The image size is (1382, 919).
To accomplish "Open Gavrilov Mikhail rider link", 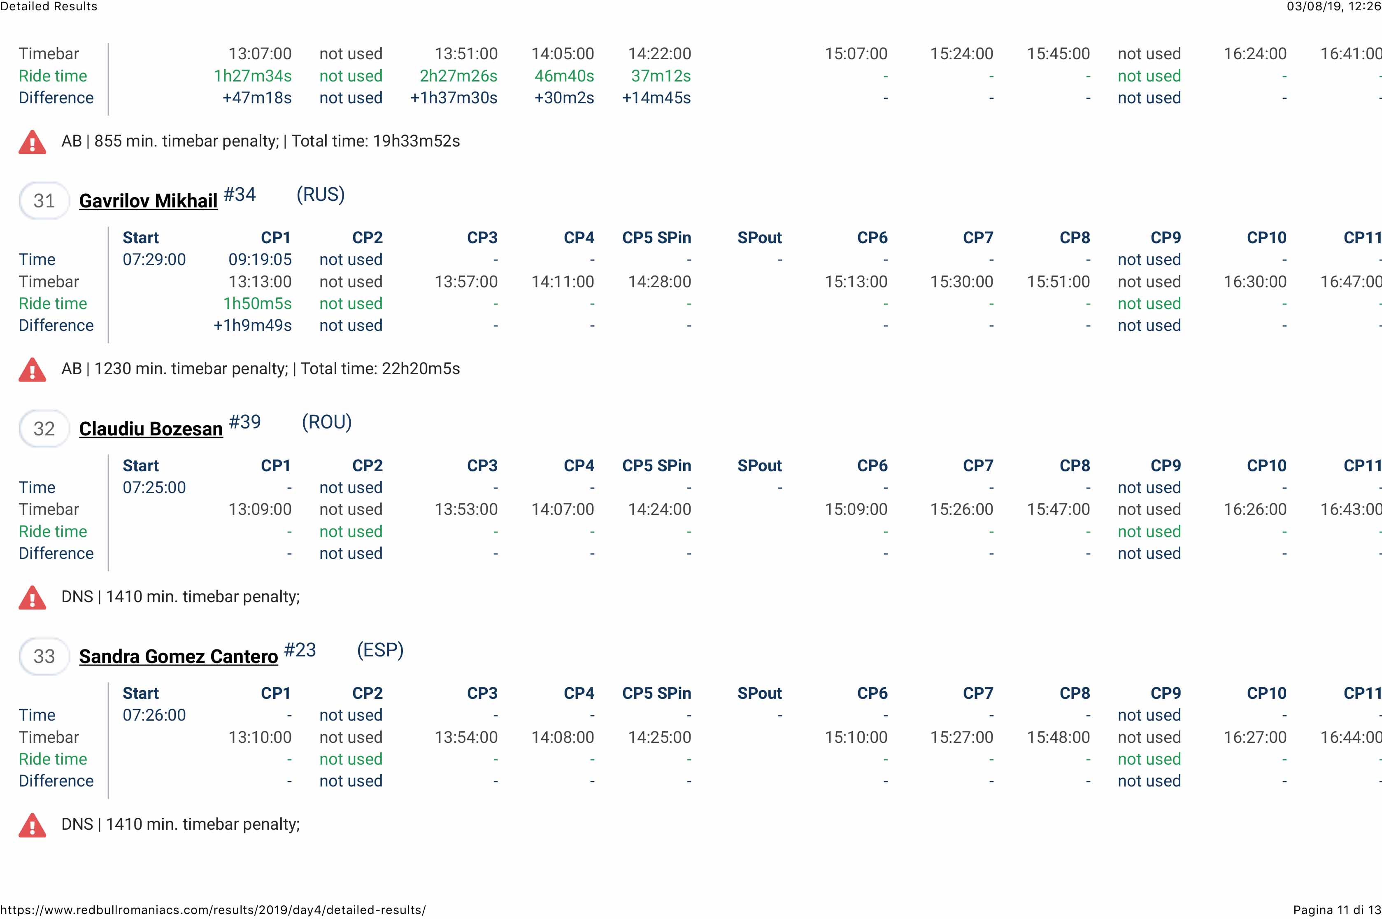I will click(x=148, y=201).
